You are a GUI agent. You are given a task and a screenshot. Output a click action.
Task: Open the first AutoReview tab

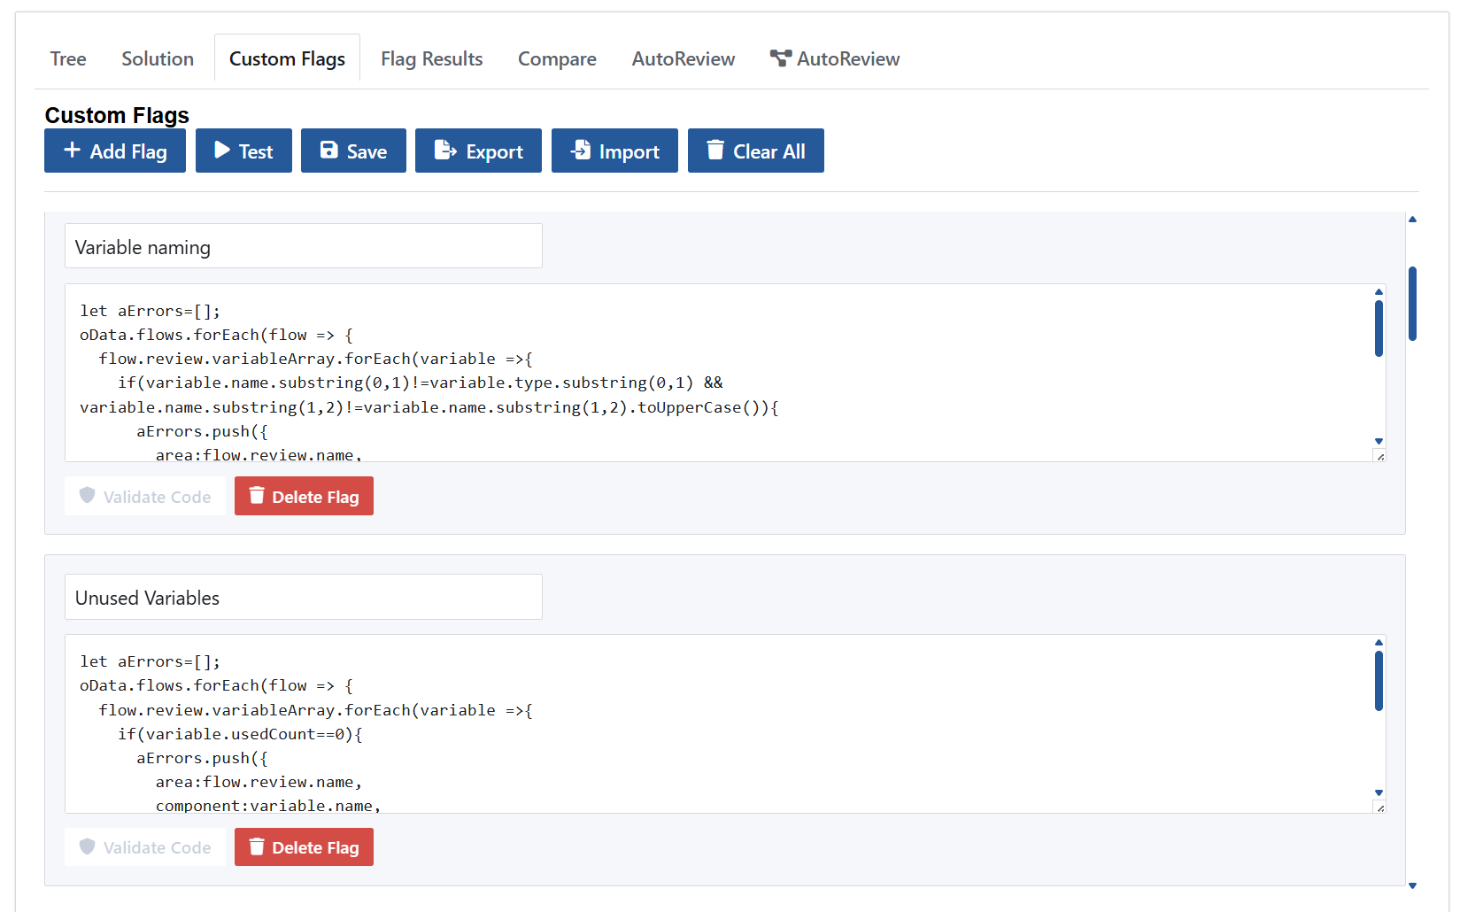pyautogui.click(x=683, y=58)
